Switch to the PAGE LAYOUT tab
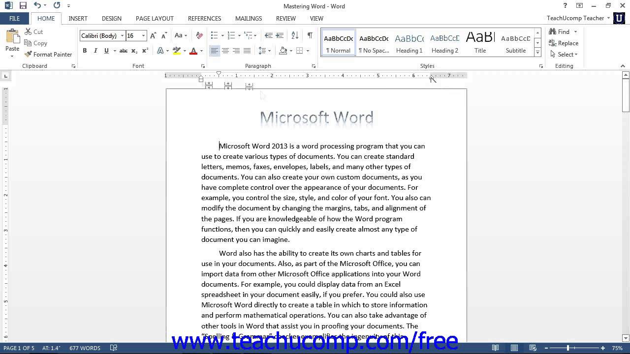The width and height of the screenshot is (630, 354). coord(155,19)
